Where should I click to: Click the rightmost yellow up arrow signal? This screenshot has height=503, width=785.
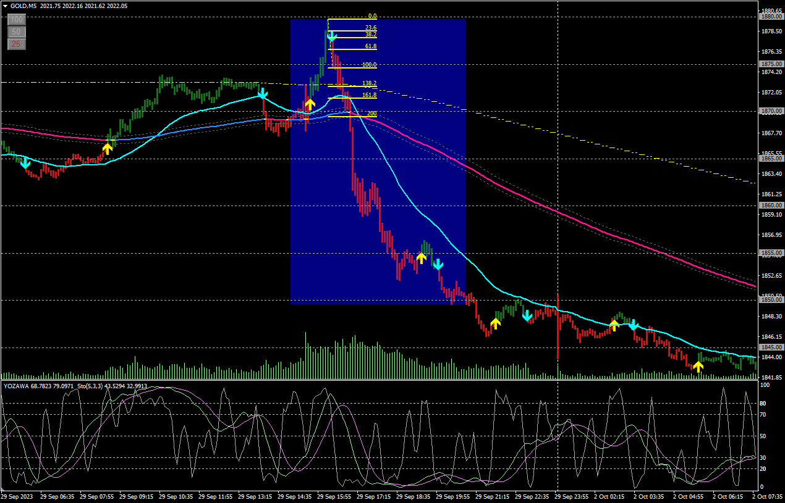698,367
